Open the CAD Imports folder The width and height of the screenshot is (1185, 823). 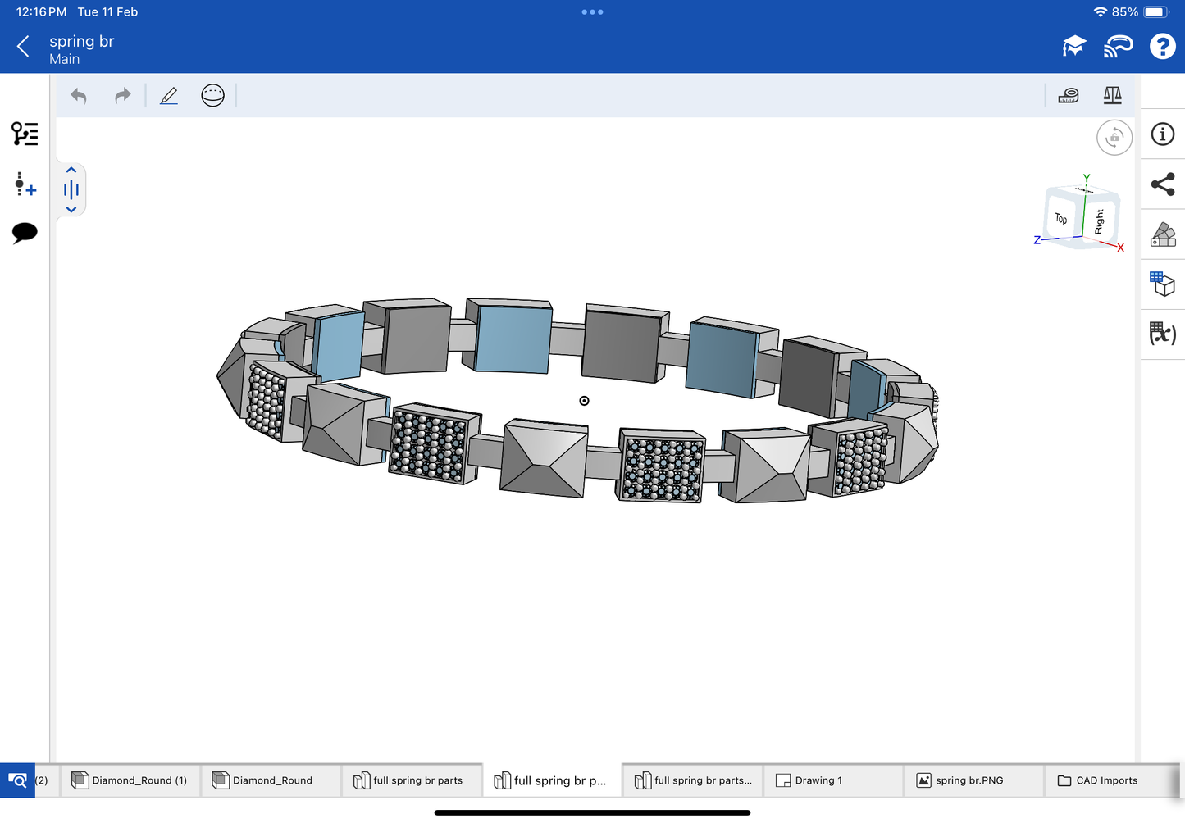[1106, 780]
